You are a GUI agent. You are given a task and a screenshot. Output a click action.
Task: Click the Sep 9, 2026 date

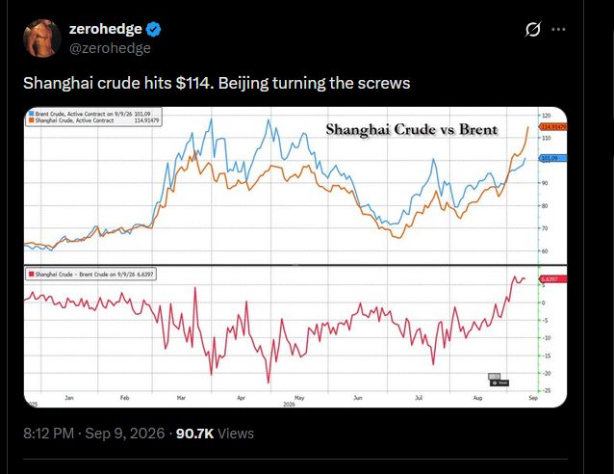point(125,434)
